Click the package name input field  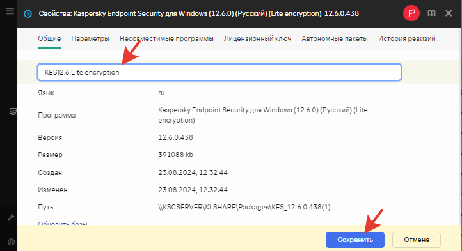(x=219, y=72)
